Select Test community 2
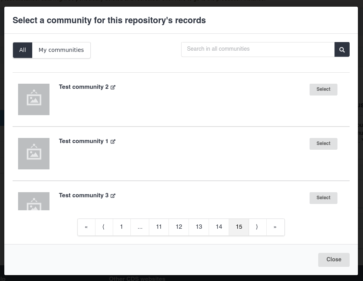 click(323, 90)
